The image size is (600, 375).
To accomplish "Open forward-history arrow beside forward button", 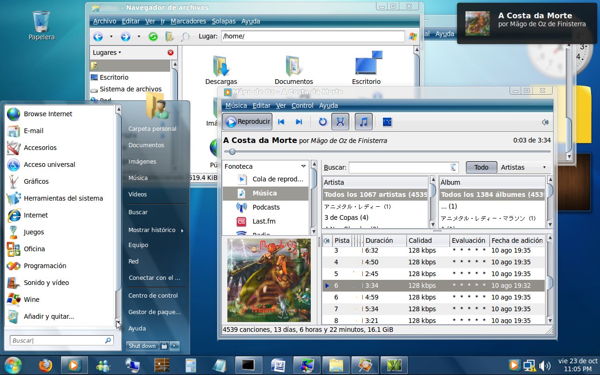I will 139,37.
